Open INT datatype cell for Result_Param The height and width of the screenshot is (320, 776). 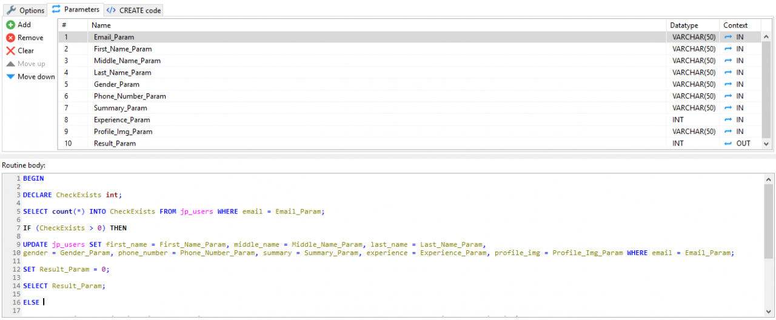pos(694,144)
